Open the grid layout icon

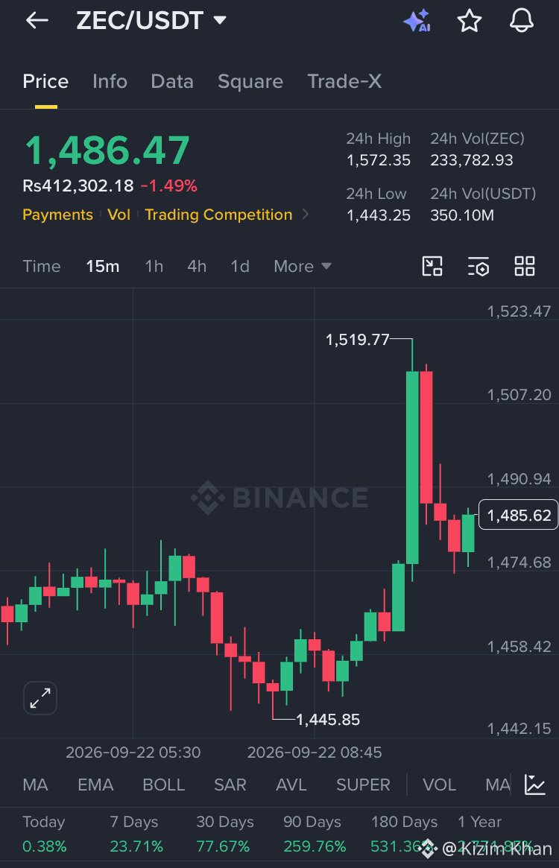tap(525, 266)
